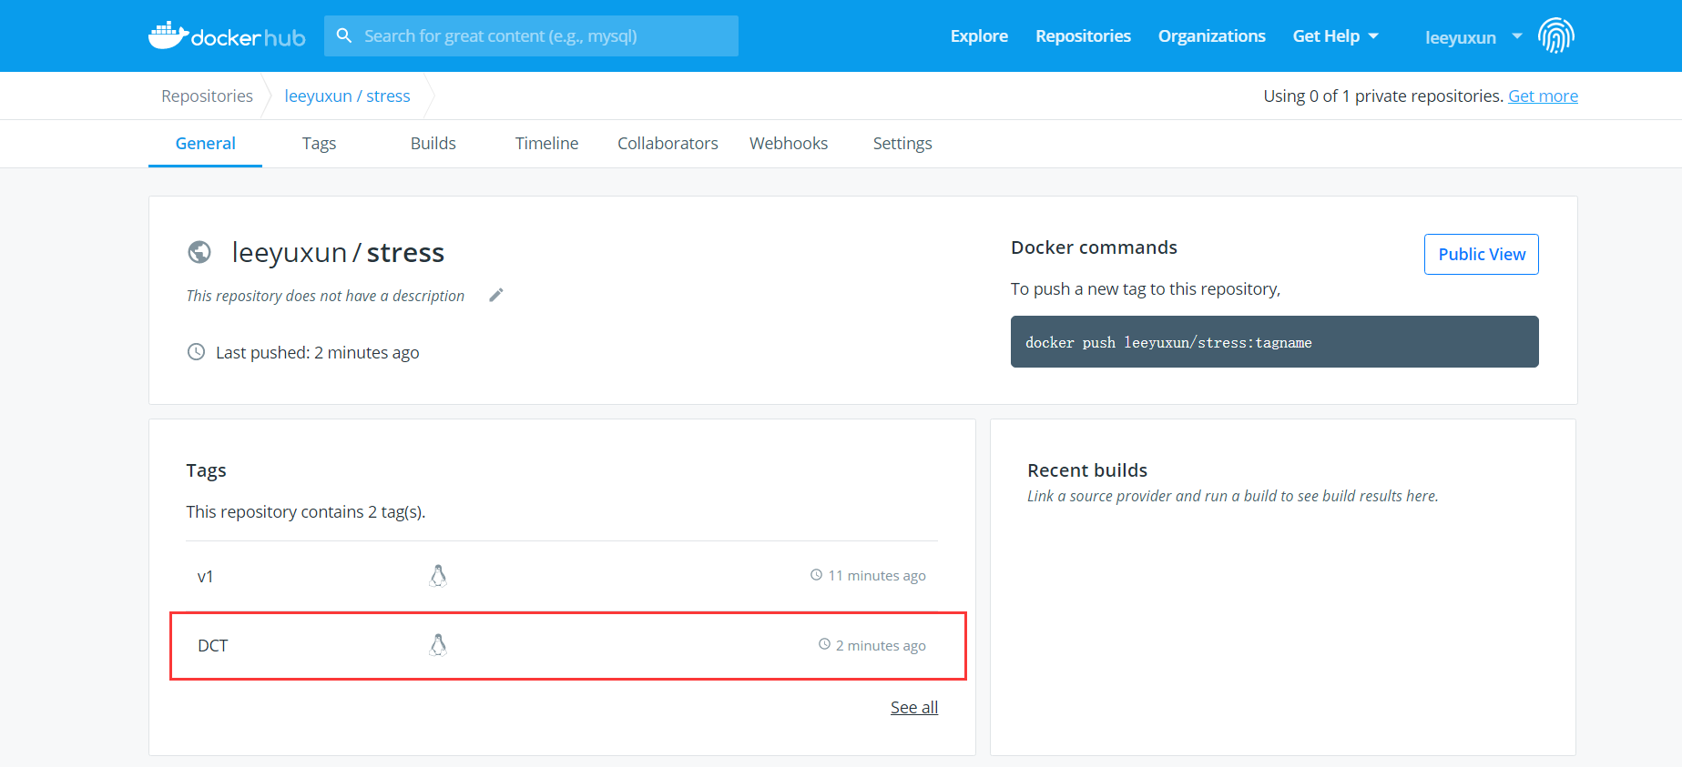Click the Linux penguin icon for v1
The image size is (1682, 767).
pyautogui.click(x=438, y=576)
